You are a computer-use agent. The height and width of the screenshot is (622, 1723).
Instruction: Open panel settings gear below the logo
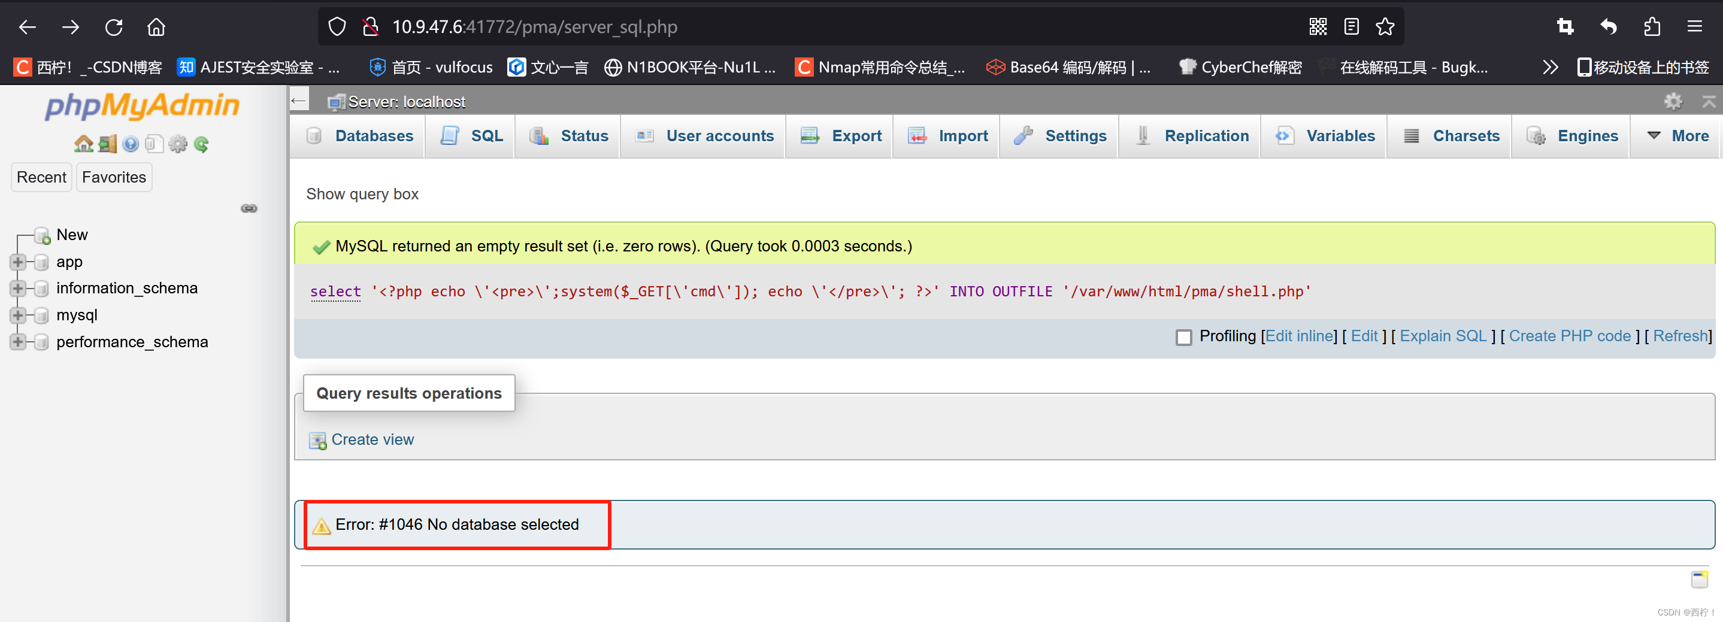pos(178,144)
